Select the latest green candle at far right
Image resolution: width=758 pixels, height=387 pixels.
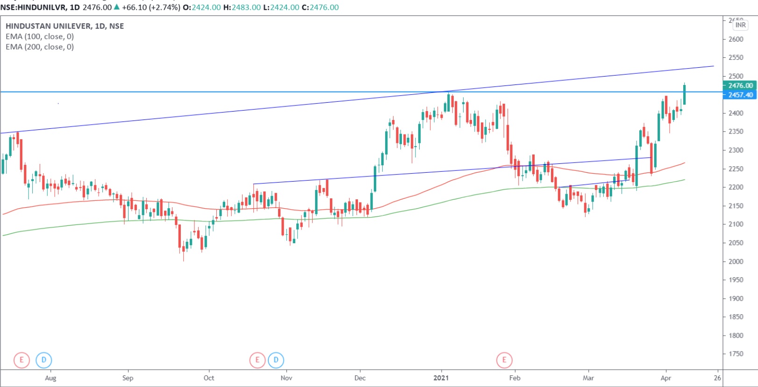coord(685,95)
